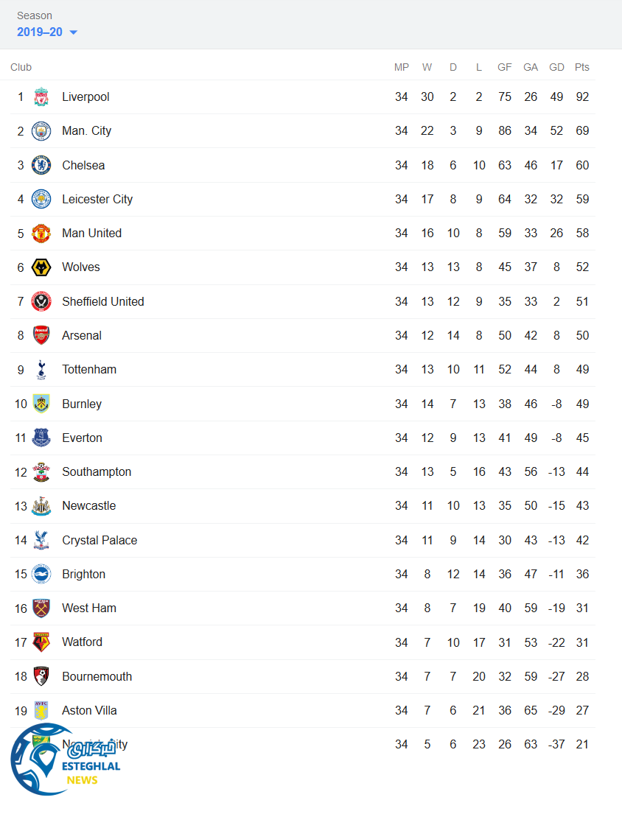
Task: Click the Watford crest icon
Action: point(41,642)
